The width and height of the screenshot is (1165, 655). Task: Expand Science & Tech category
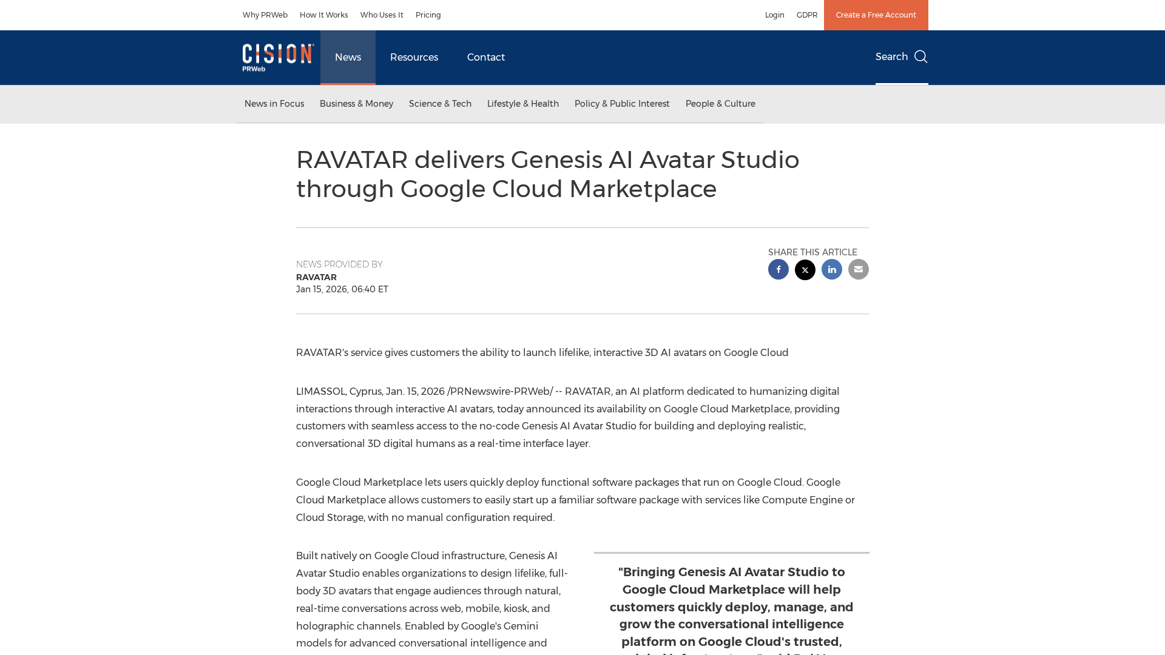[440, 104]
